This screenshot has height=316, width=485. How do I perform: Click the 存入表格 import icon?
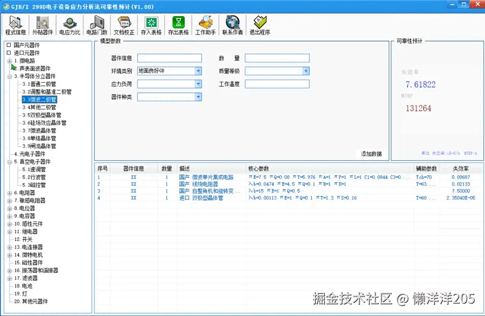(x=151, y=25)
